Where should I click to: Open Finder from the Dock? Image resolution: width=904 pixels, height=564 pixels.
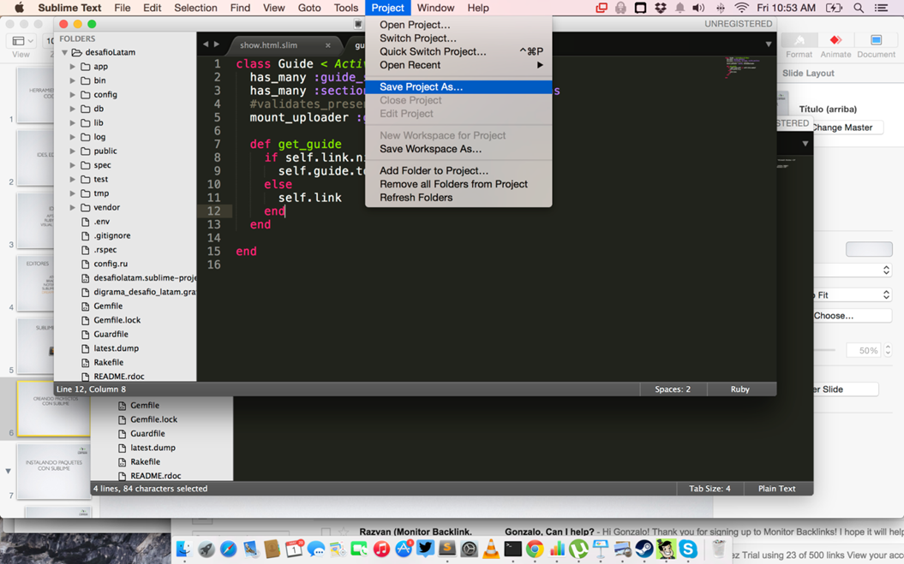(x=184, y=549)
